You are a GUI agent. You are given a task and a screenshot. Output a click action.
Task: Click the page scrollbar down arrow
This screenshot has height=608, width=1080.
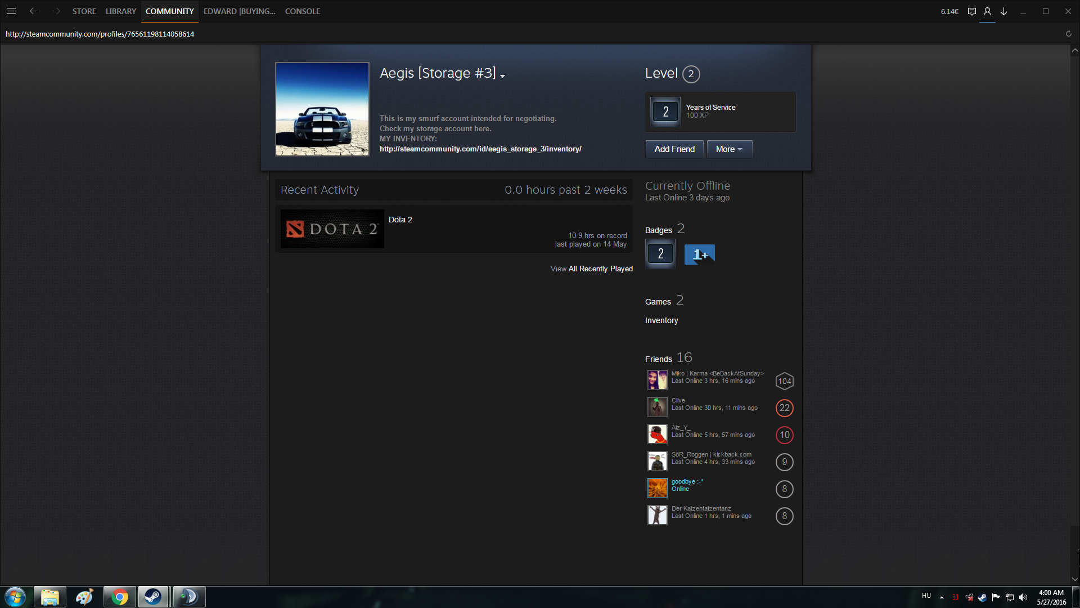(x=1075, y=579)
